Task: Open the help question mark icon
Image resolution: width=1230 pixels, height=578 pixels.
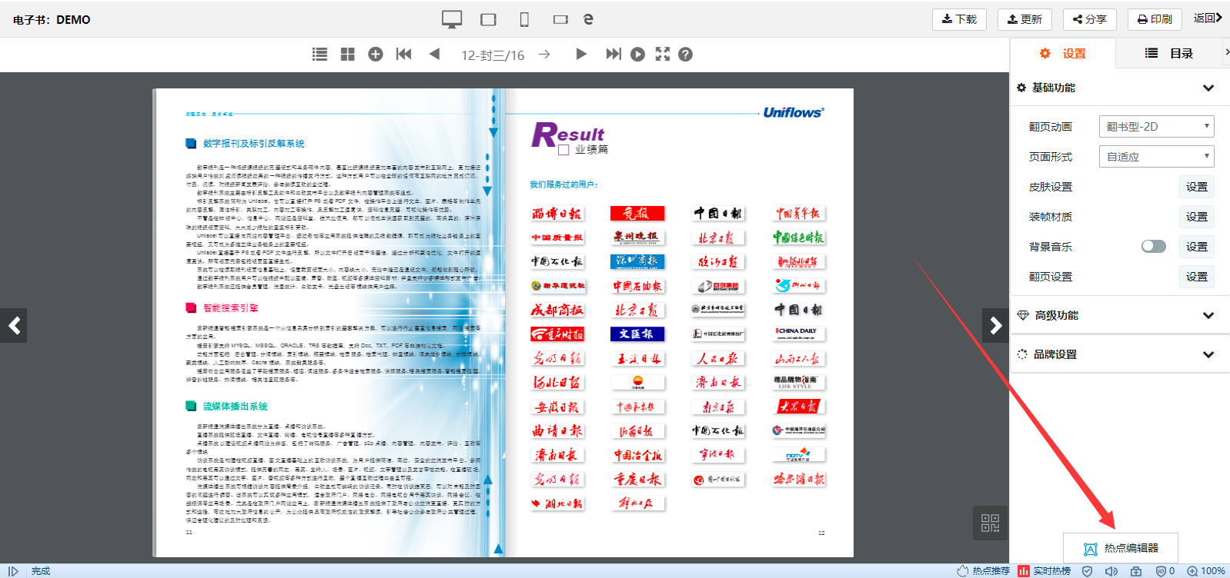Action: point(685,54)
